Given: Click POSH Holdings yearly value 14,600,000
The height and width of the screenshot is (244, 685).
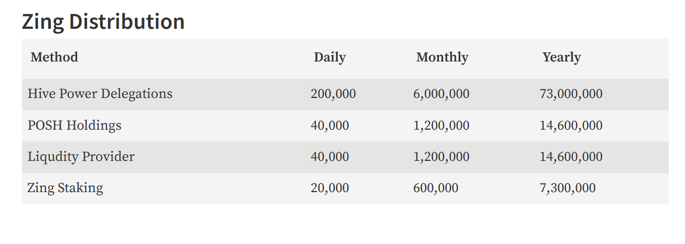Looking at the screenshot, I should click(x=571, y=126).
